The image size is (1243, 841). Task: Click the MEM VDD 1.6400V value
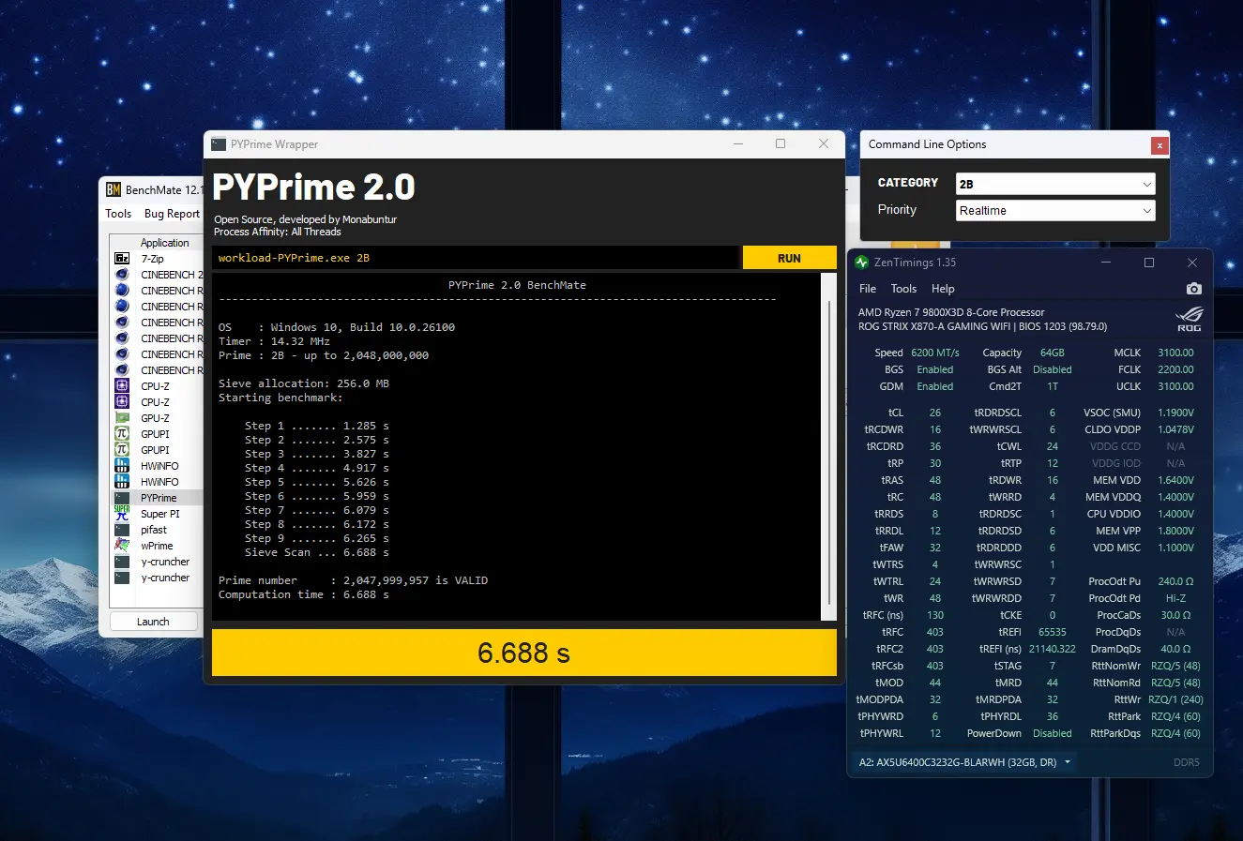[1175, 480]
